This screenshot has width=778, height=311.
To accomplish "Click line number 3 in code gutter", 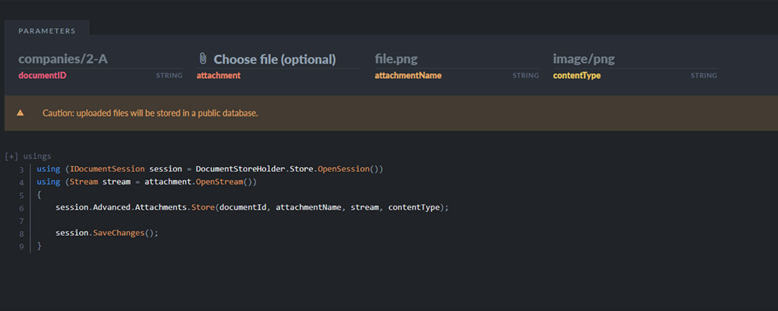I will click(22, 169).
